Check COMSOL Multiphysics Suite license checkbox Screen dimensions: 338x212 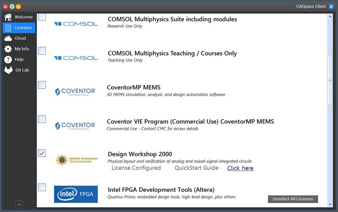click(42, 17)
